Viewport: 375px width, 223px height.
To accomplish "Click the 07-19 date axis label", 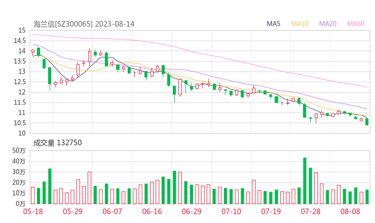I will (271, 211).
